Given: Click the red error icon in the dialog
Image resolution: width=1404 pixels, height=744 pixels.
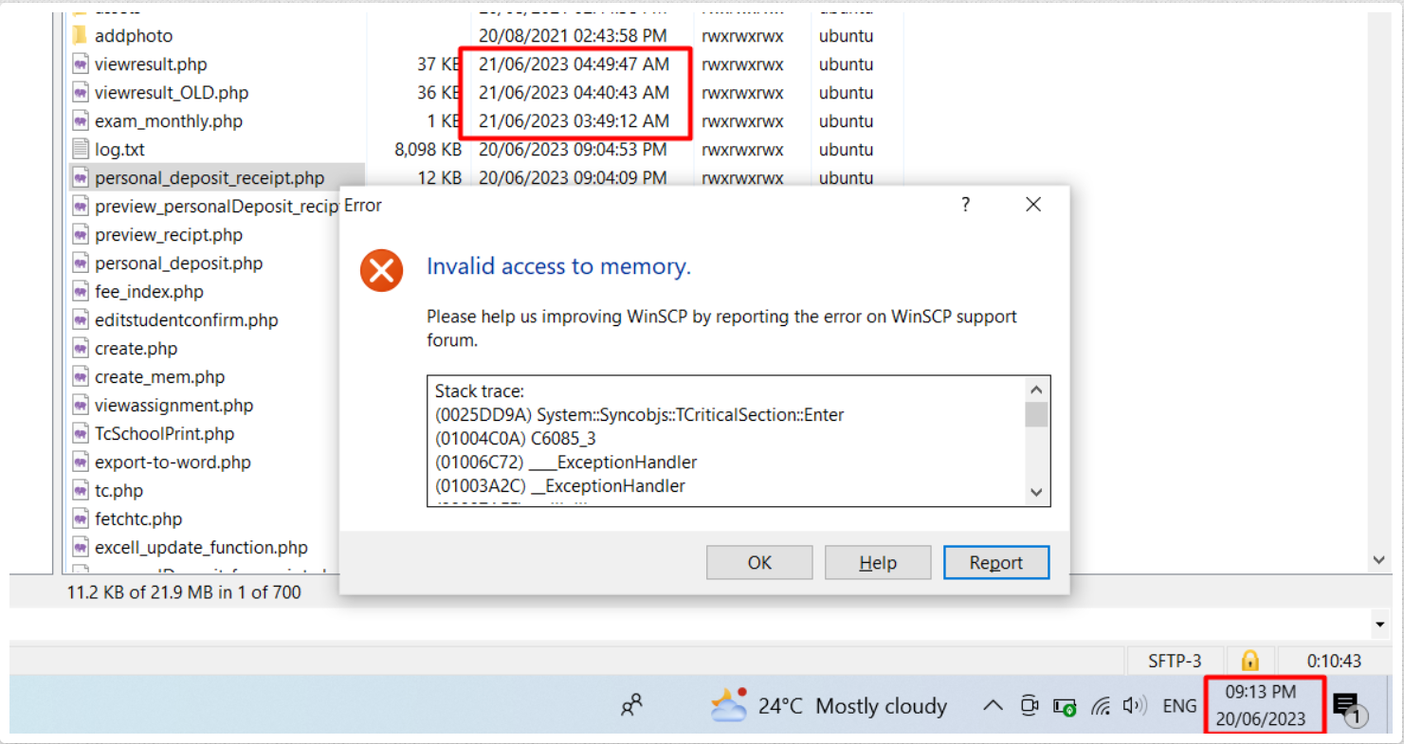Looking at the screenshot, I should pyautogui.click(x=381, y=272).
